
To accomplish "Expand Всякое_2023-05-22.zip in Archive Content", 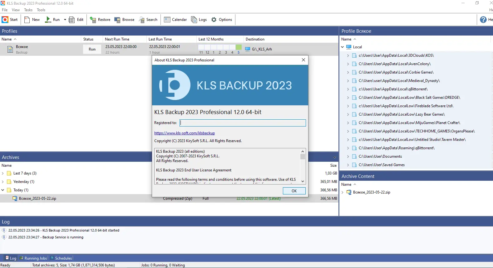I will 343,192.
